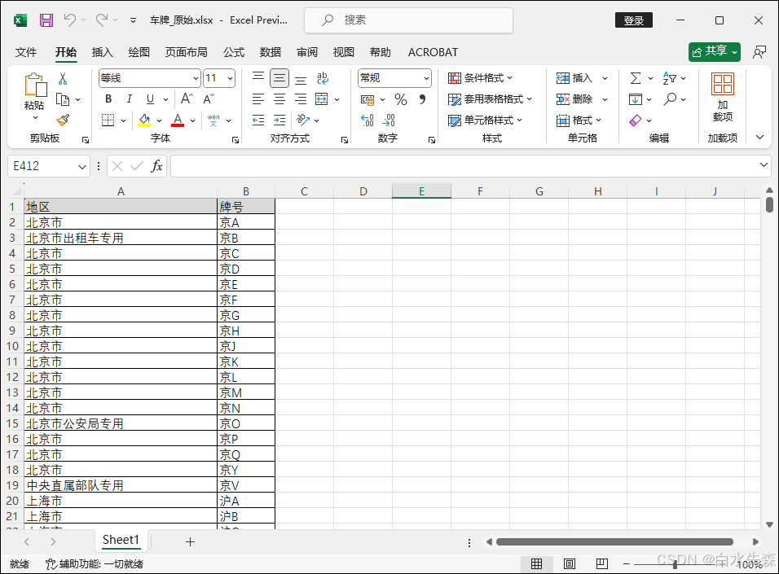This screenshot has height=574, width=779.
Task: Click the zoom slider handle
Action: tap(675, 564)
